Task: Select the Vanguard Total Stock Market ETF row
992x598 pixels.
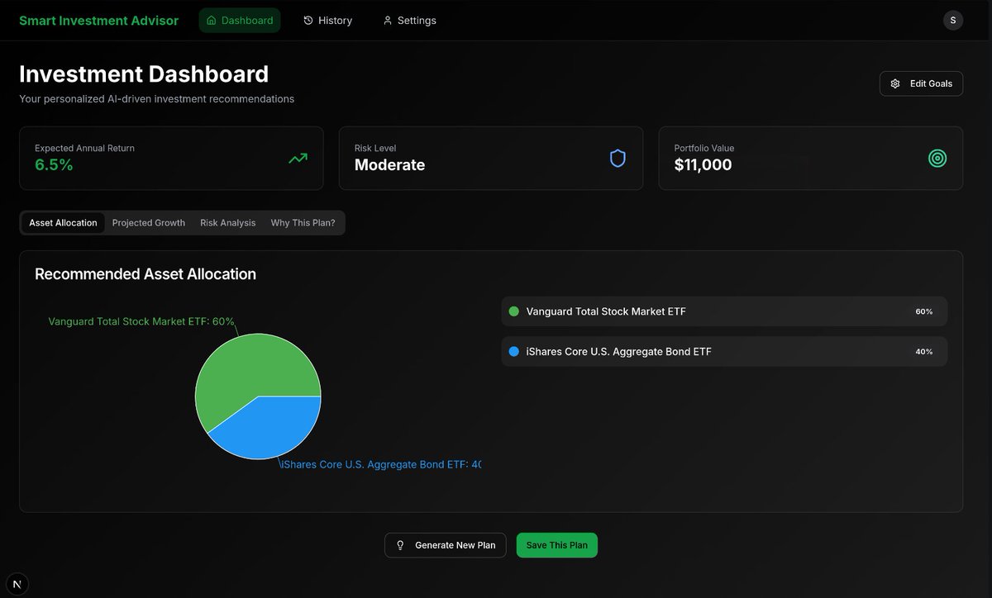Action: (724, 311)
